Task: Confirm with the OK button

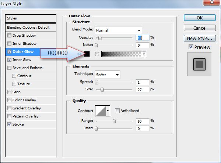Action: click(x=200, y=18)
